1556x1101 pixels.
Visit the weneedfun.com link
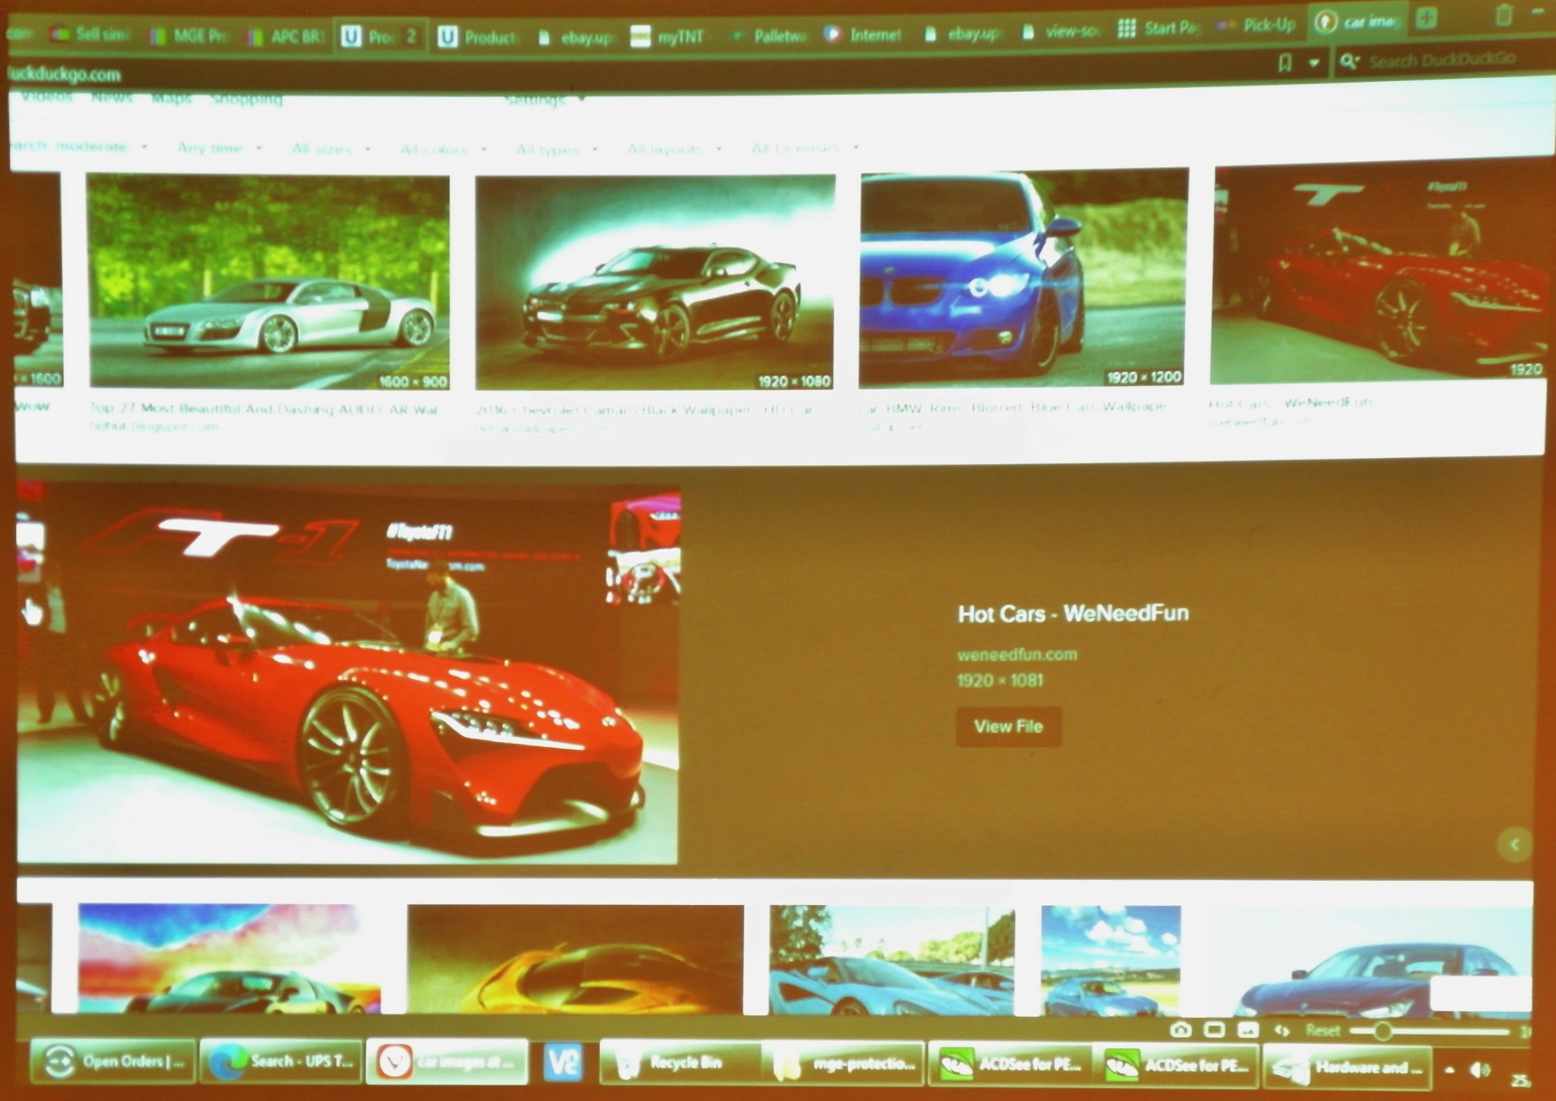pyautogui.click(x=1017, y=655)
